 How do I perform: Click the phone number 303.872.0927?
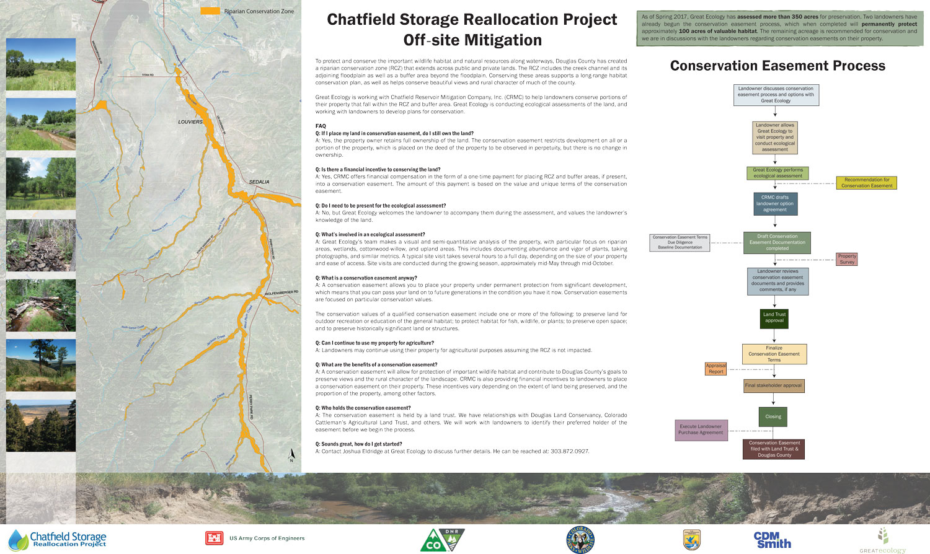click(570, 451)
